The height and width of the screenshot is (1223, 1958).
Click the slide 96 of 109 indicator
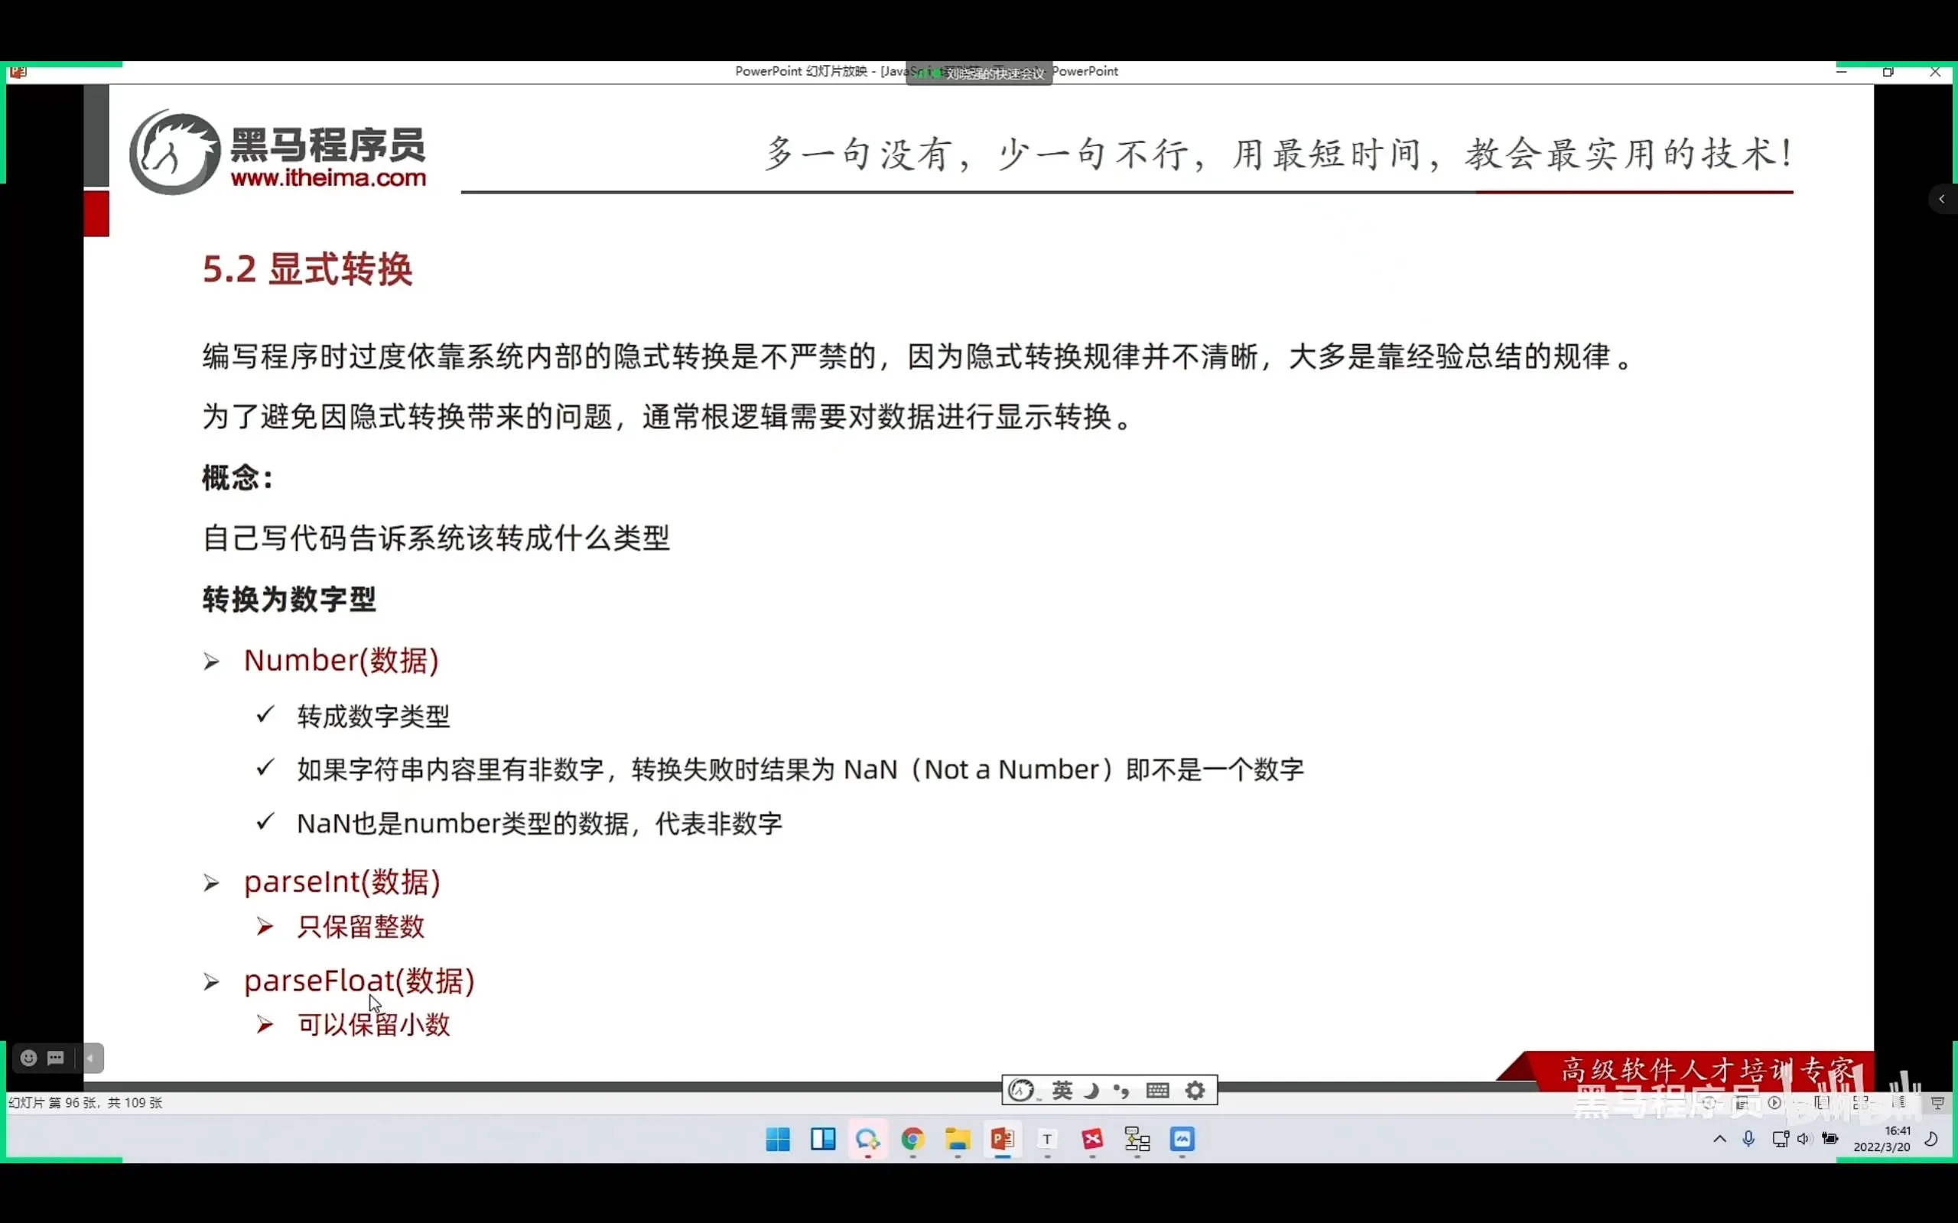coord(85,1102)
